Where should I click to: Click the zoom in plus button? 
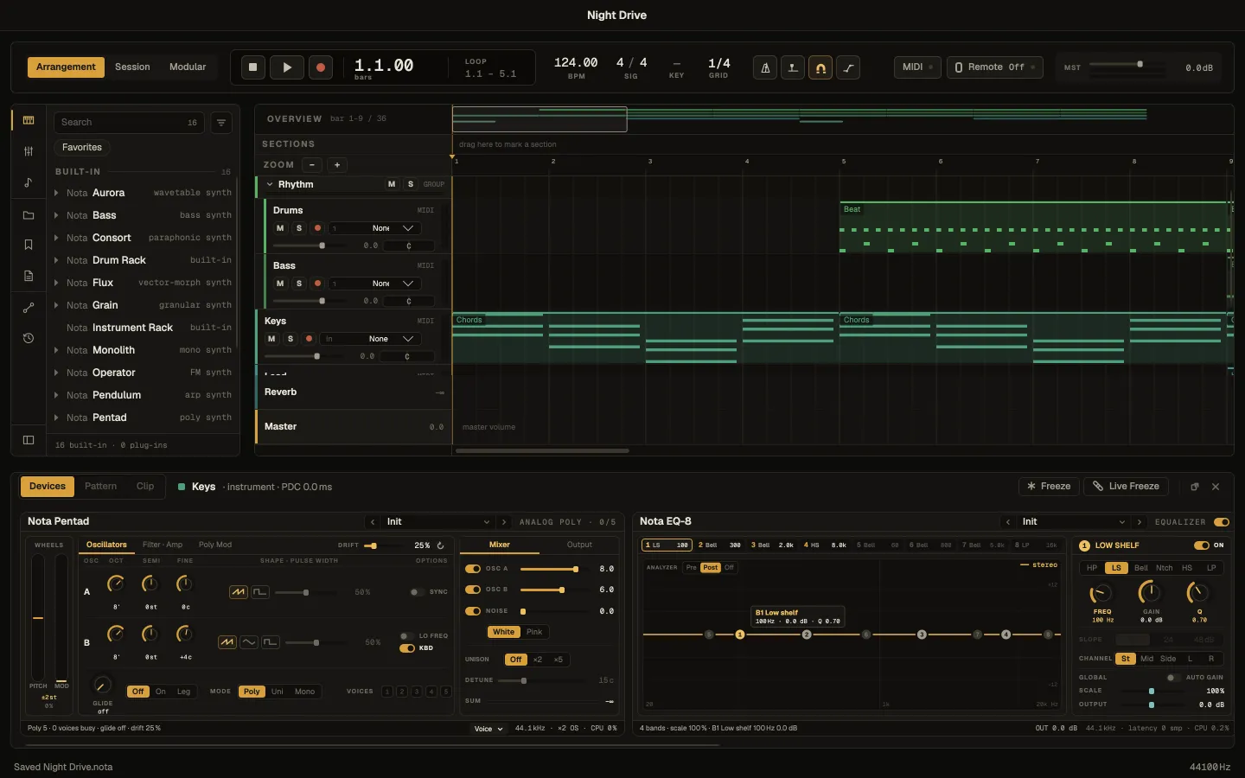click(337, 165)
